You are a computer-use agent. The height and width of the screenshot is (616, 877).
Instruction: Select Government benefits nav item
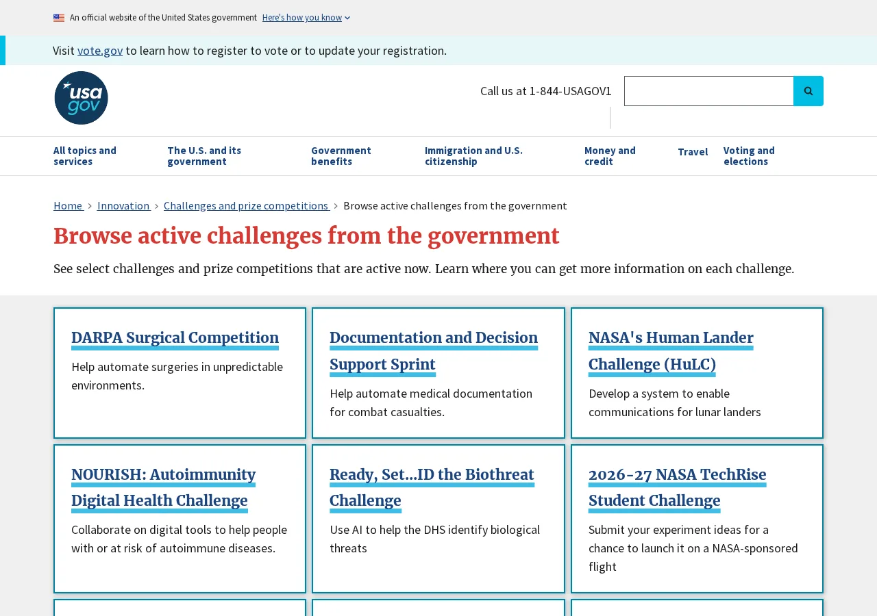coord(341,156)
